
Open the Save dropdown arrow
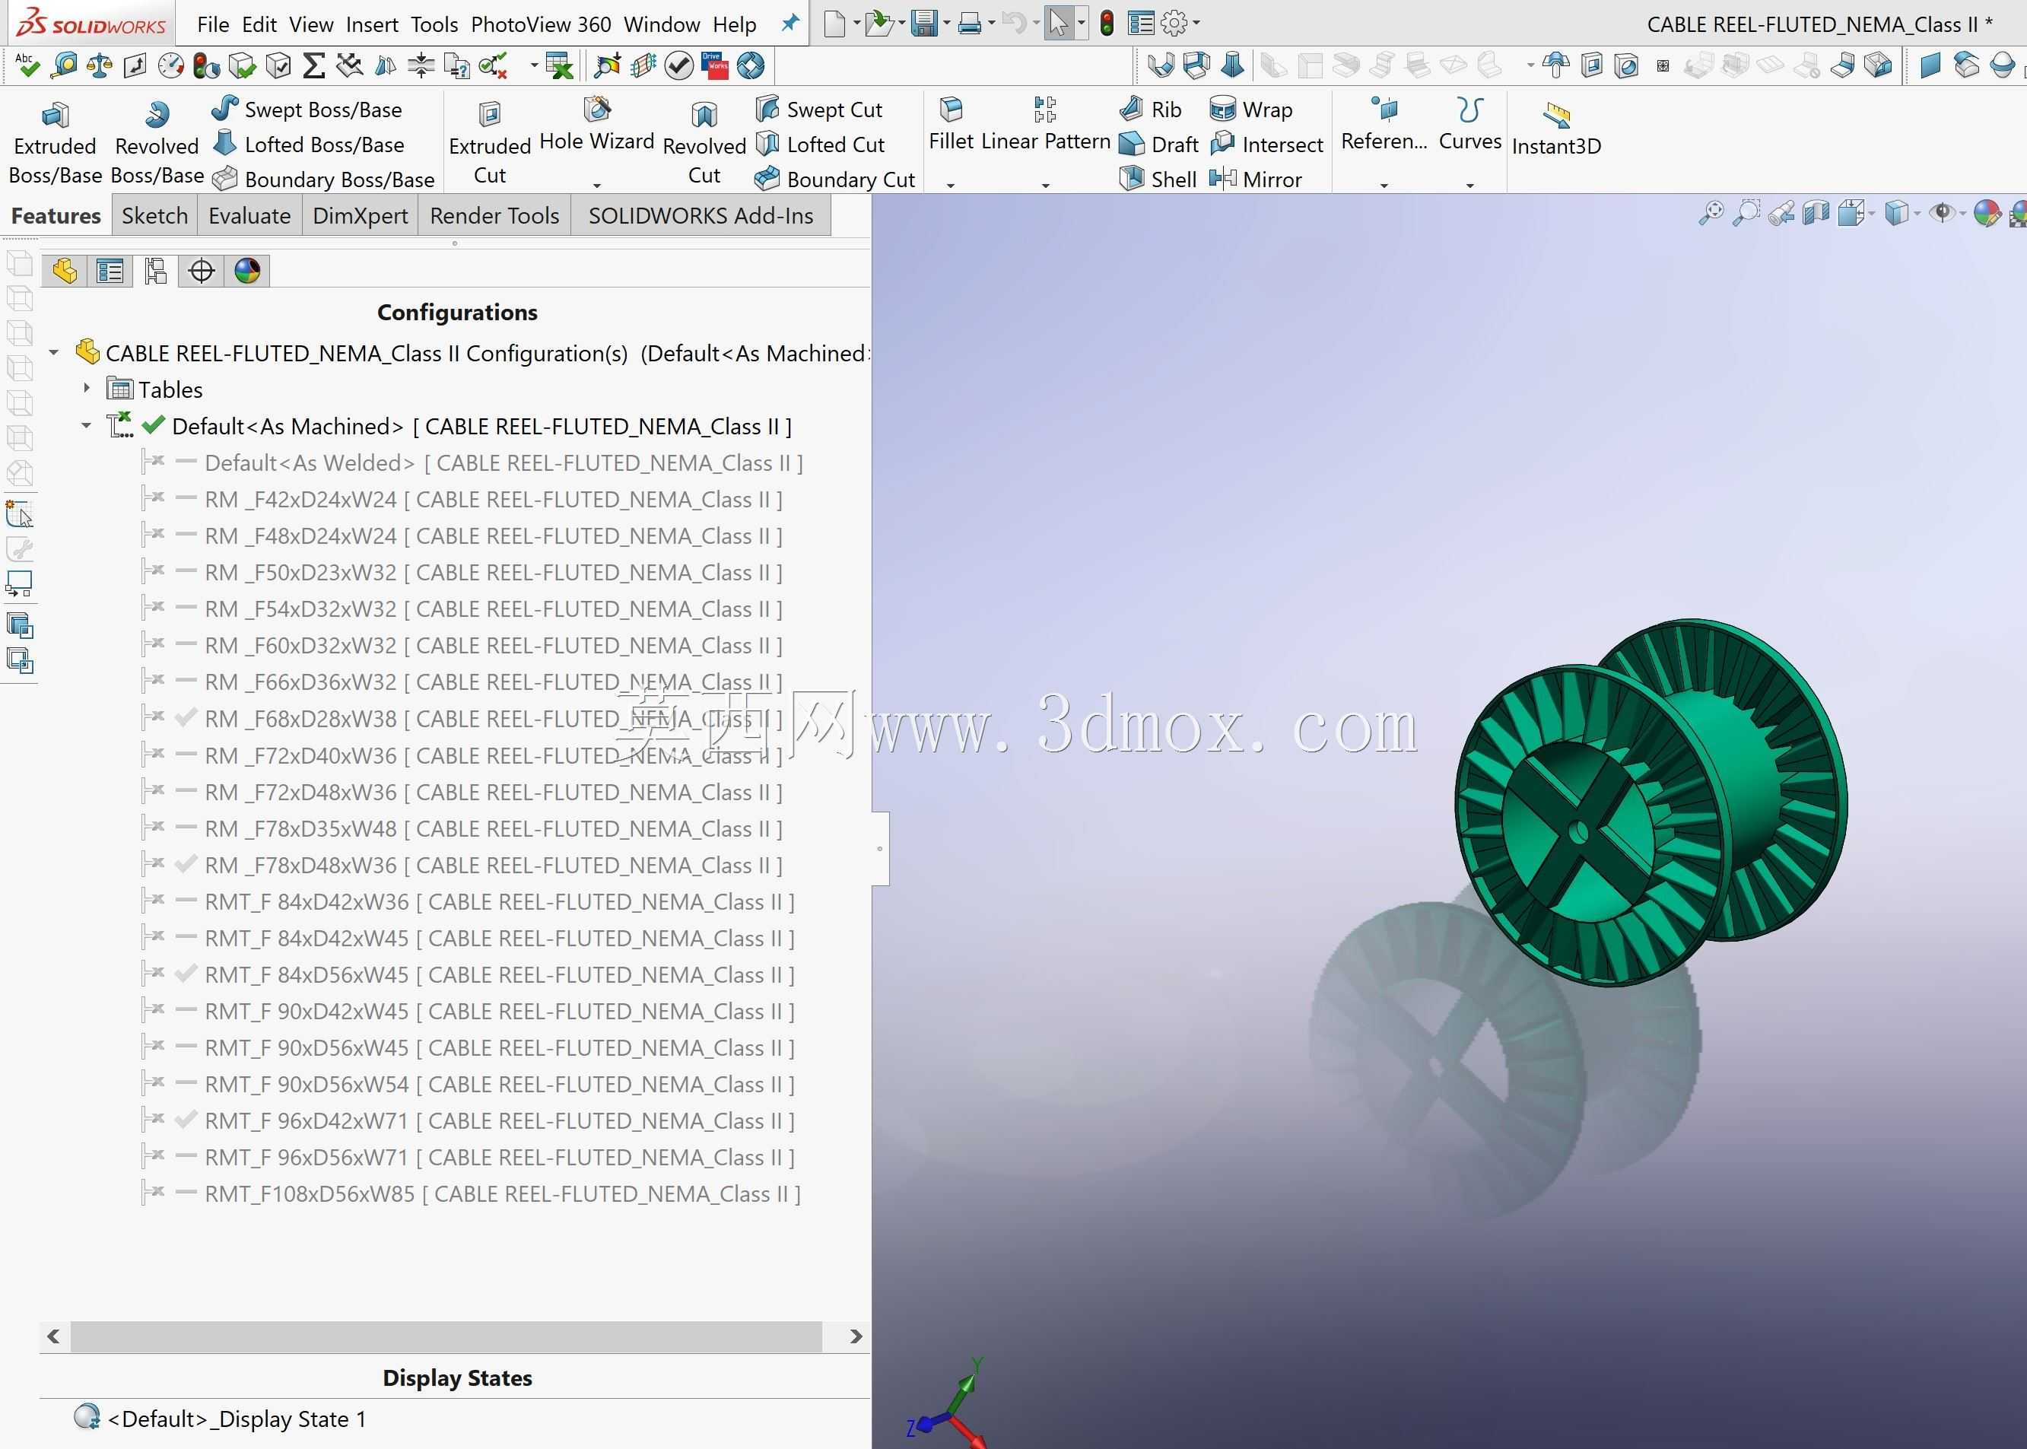click(x=947, y=23)
